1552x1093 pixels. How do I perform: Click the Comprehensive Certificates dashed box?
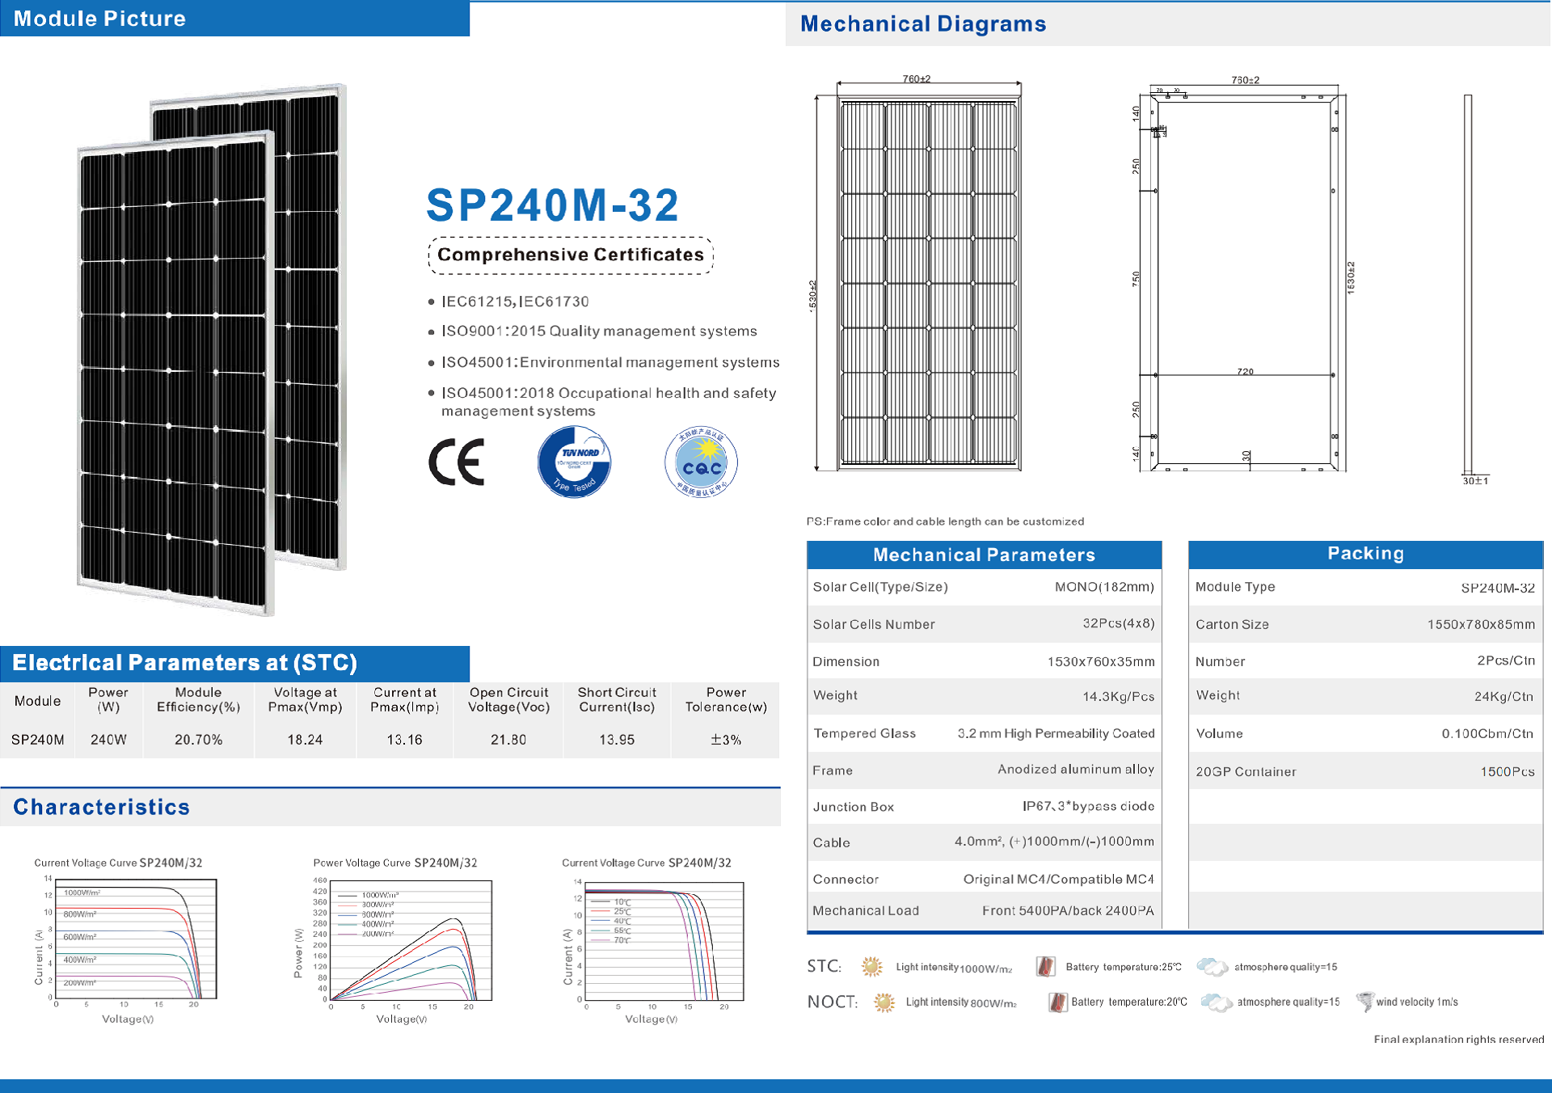[571, 255]
